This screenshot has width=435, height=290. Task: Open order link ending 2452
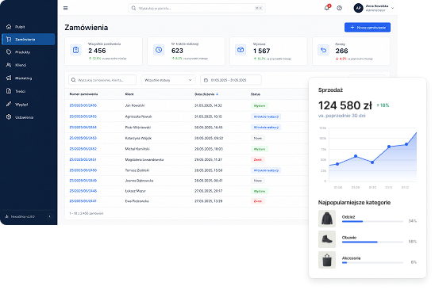(x=83, y=149)
